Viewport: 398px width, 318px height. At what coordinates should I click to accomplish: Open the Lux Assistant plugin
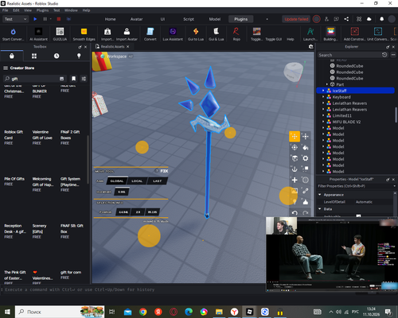coord(173,34)
